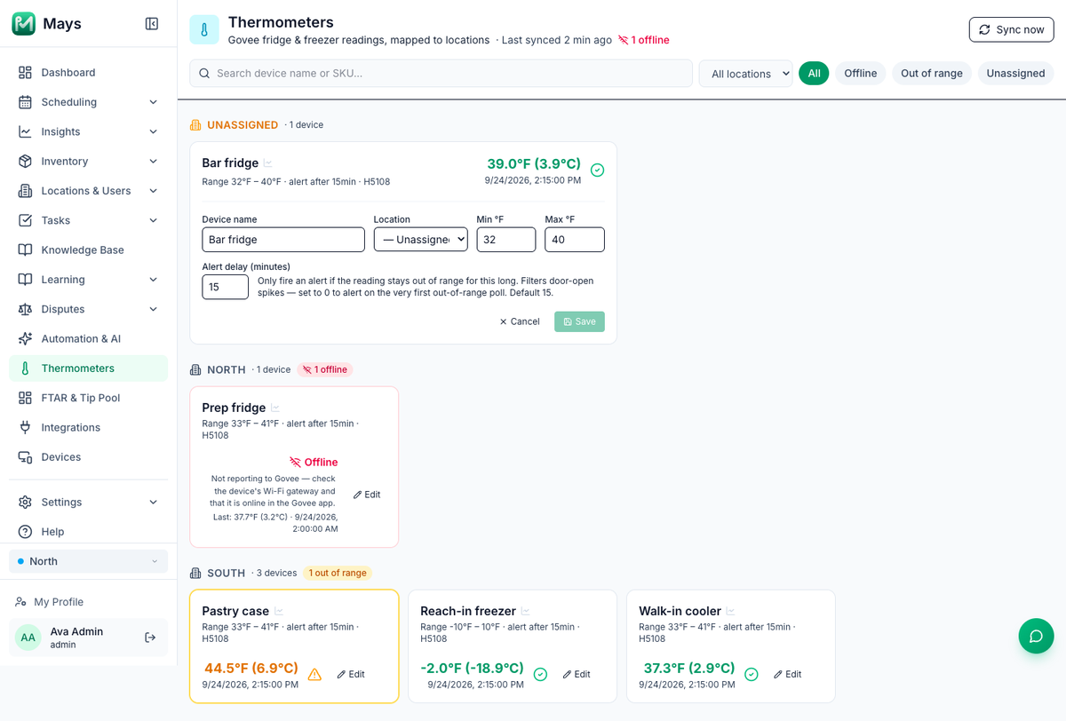Cancel editing Bar fridge

[x=520, y=321]
